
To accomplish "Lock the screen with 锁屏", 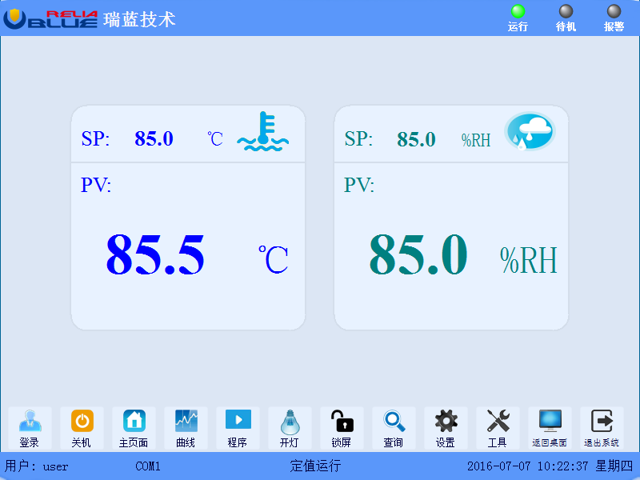I will (342, 428).
